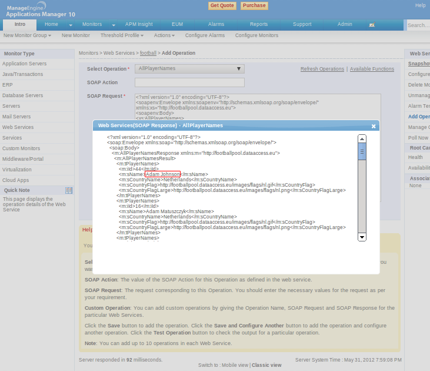Select Middleware/Portal monitor type
Screen dimensions: 430x371
[x=23, y=159]
